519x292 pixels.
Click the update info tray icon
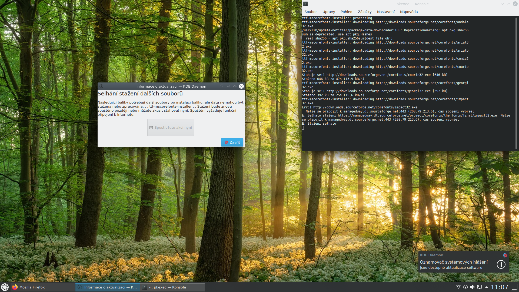(465, 287)
